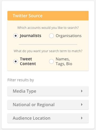Click the Twitter Source title text
96x130 pixels.
28,16
